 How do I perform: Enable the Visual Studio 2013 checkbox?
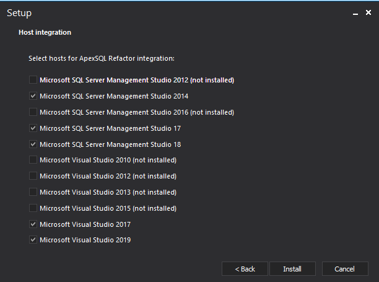[33, 192]
